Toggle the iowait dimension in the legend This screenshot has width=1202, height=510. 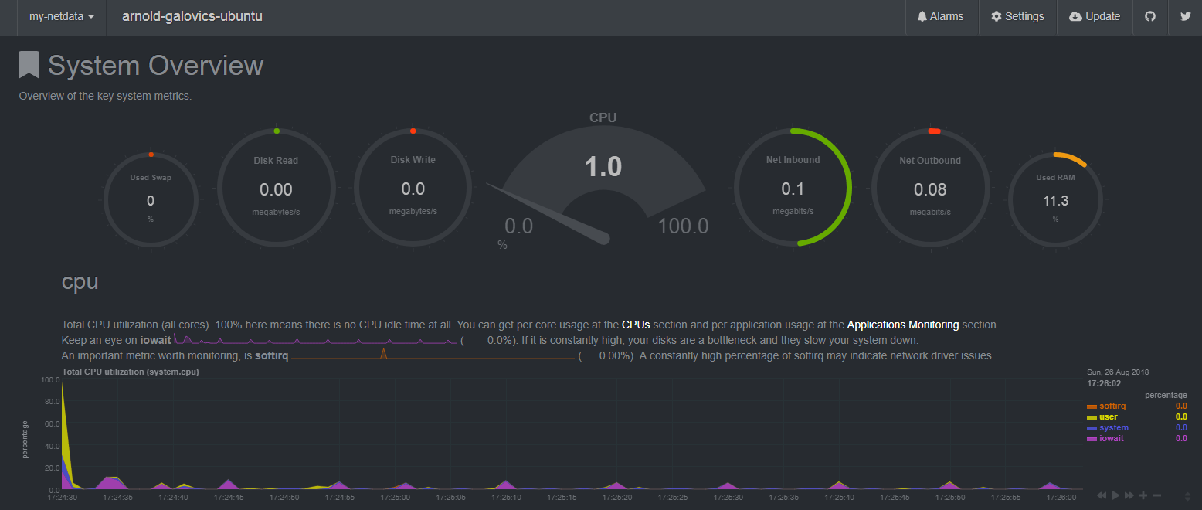tap(1110, 438)
